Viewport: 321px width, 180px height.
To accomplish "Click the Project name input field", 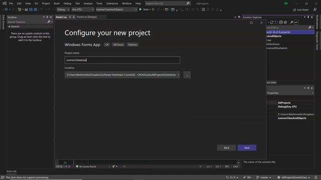I will [122, 60].
